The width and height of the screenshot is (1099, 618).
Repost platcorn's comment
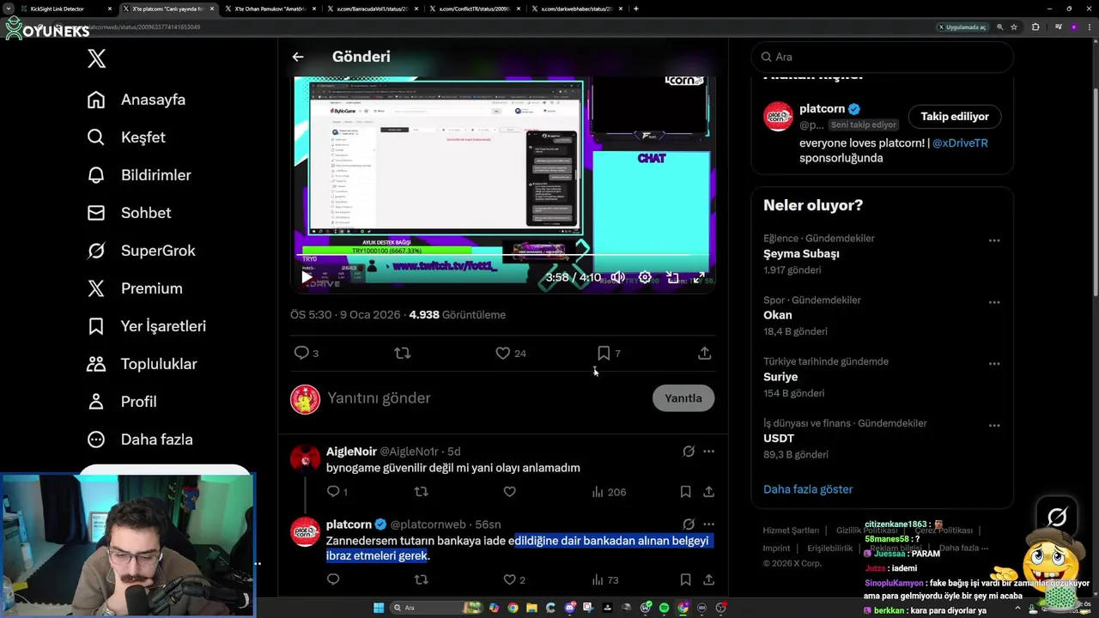pos(421,579)
